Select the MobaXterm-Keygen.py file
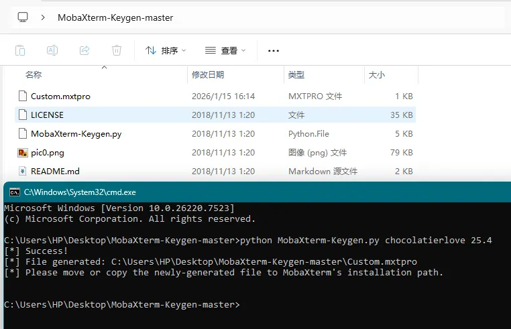511x329 pixels. click(x=76, y=134)
